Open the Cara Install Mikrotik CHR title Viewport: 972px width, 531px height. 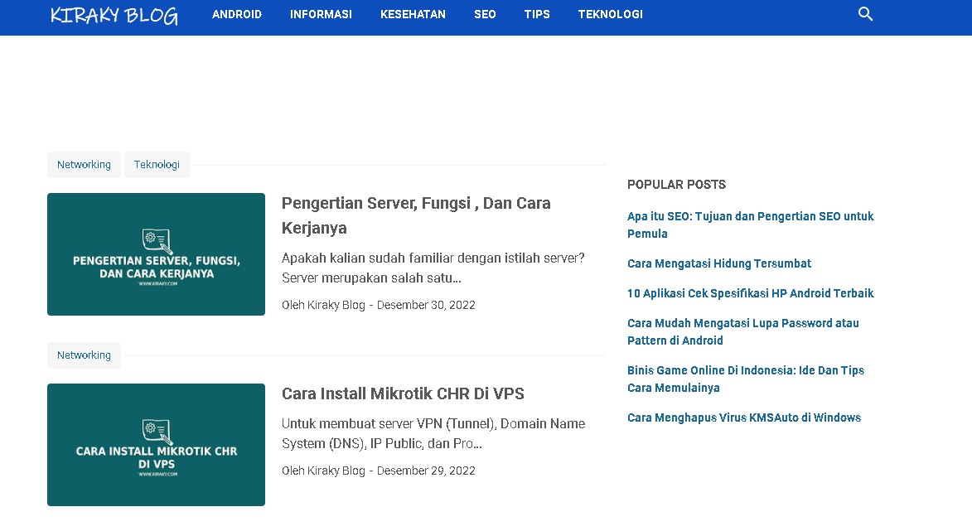[x=403, y=393]
